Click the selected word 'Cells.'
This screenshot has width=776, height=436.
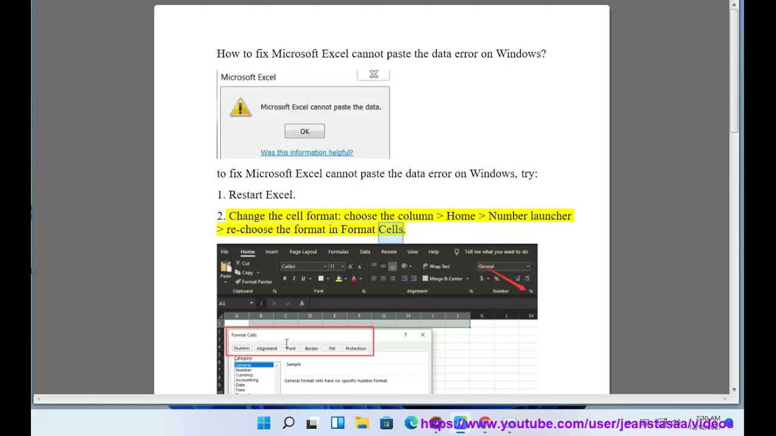tap(392, 230)
